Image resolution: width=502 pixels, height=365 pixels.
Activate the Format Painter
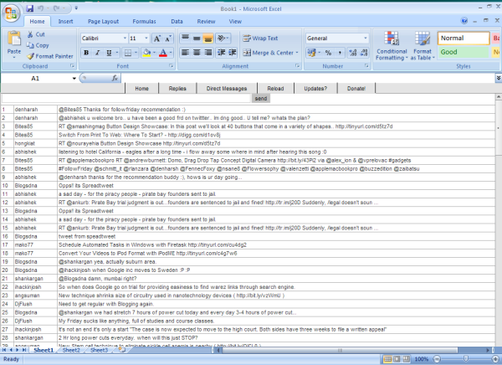50,56
